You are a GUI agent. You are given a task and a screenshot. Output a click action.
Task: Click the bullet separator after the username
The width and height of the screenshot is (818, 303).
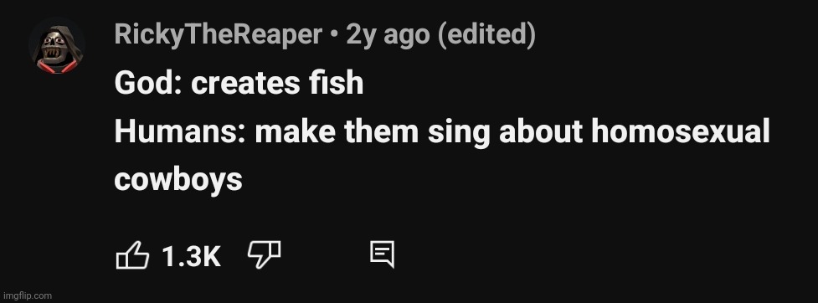(x=334, y=35)
